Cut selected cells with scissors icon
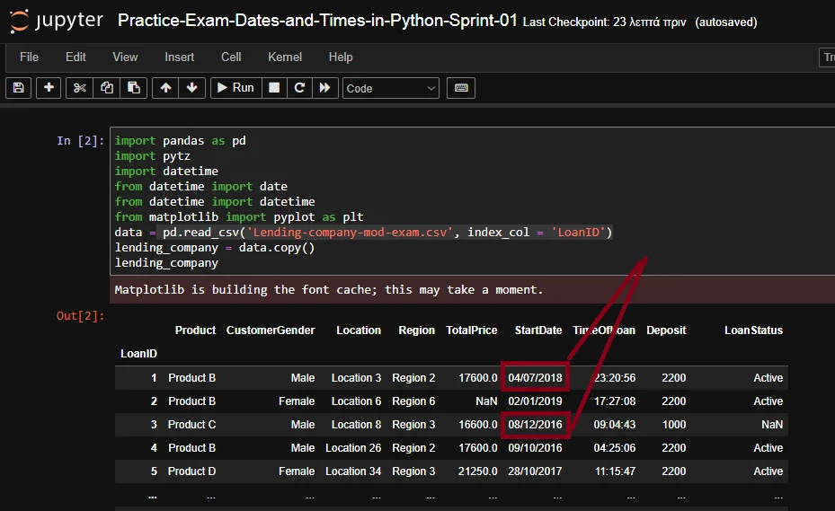This screenshot has height=511, width=835. 80,88
